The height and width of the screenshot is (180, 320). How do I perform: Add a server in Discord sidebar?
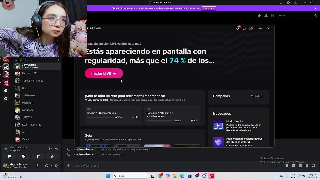point(6,91)
